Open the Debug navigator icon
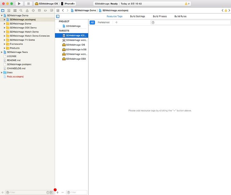231x195 pixels. 39,11
